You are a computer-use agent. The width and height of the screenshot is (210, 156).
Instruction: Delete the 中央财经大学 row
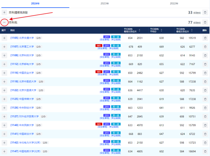205,108
